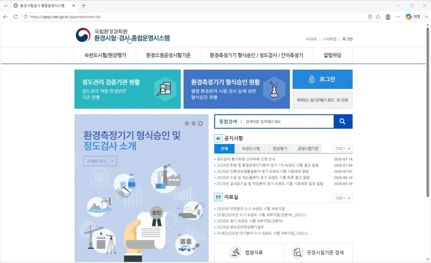Viewport: 431px width, 263px height.
Task: Click the 국립환경과학원 logo emblem
Action: click(x=83, y=35)
